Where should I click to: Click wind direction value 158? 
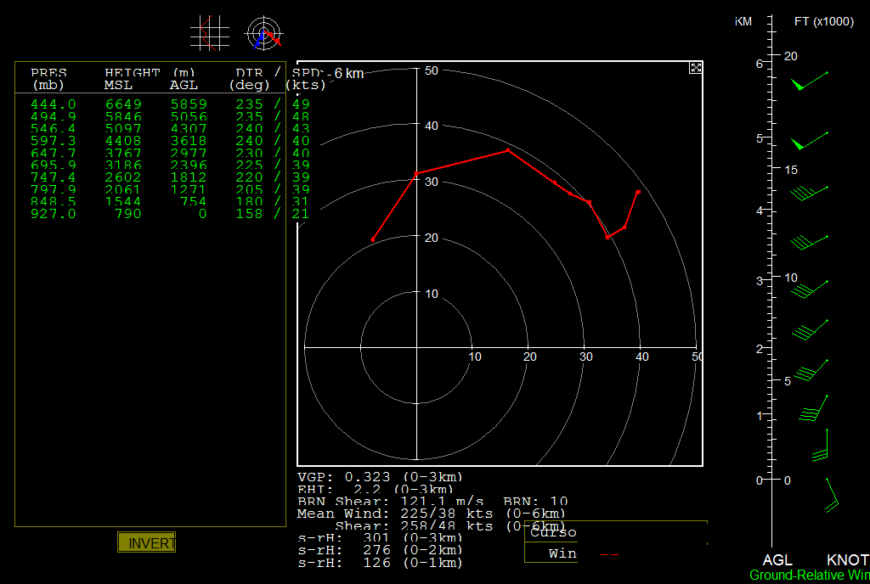click(249, 214)
